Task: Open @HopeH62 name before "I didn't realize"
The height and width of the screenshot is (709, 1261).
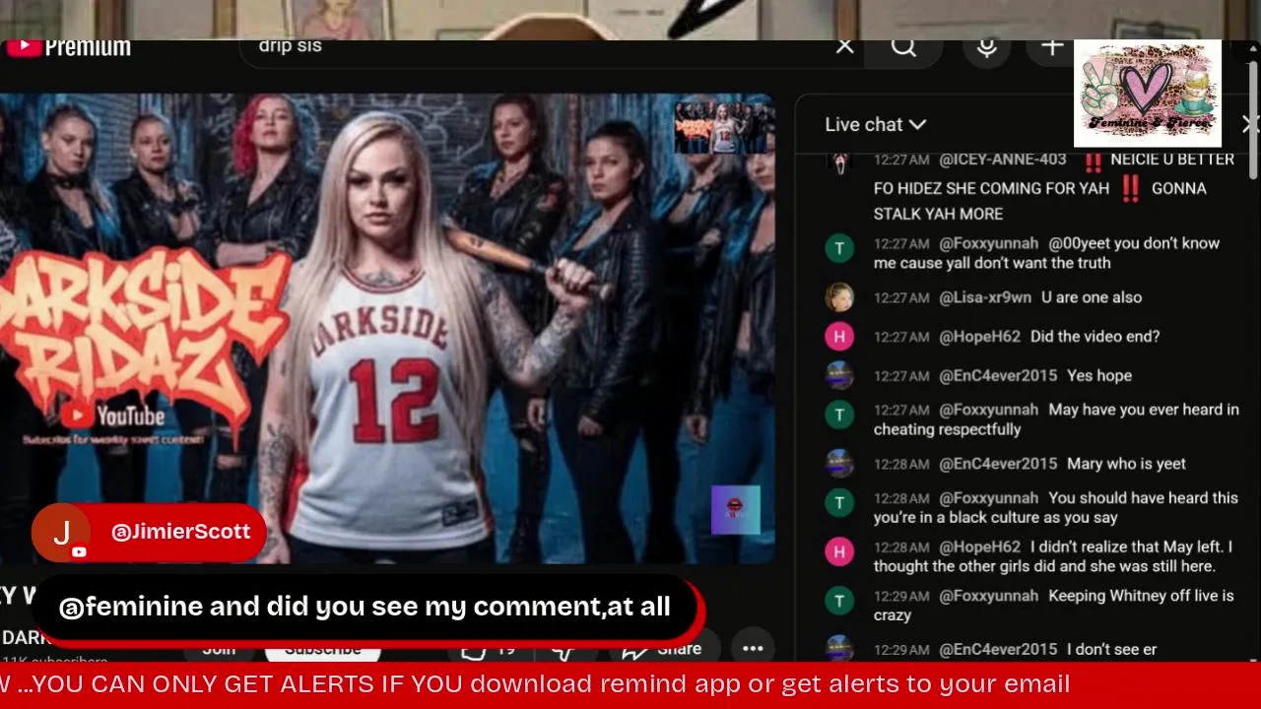Action: (980, 547)
